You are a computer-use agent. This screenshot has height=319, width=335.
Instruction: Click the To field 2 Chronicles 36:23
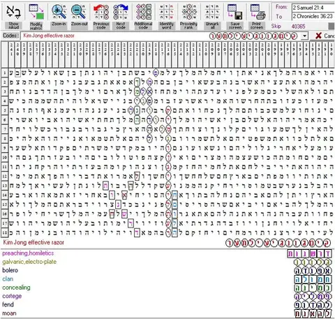[x=313, y=16]
